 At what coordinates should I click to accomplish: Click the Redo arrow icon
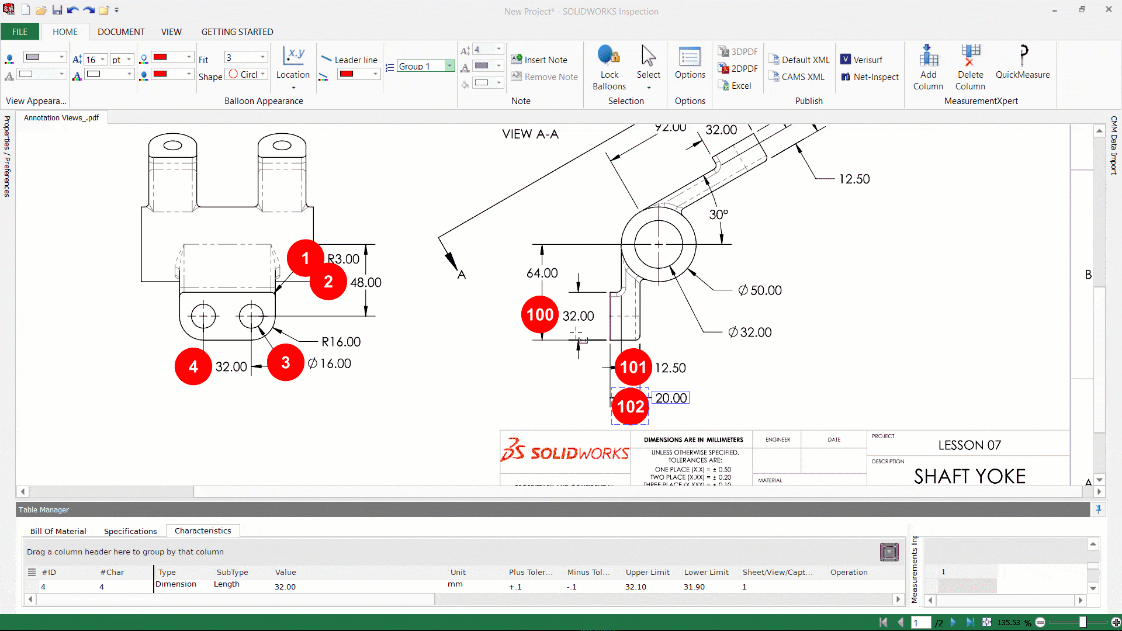[x=88, y=10]
